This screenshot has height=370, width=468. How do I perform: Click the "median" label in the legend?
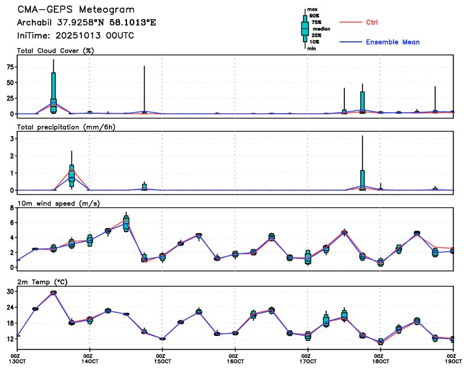click(x=321, y=29)
